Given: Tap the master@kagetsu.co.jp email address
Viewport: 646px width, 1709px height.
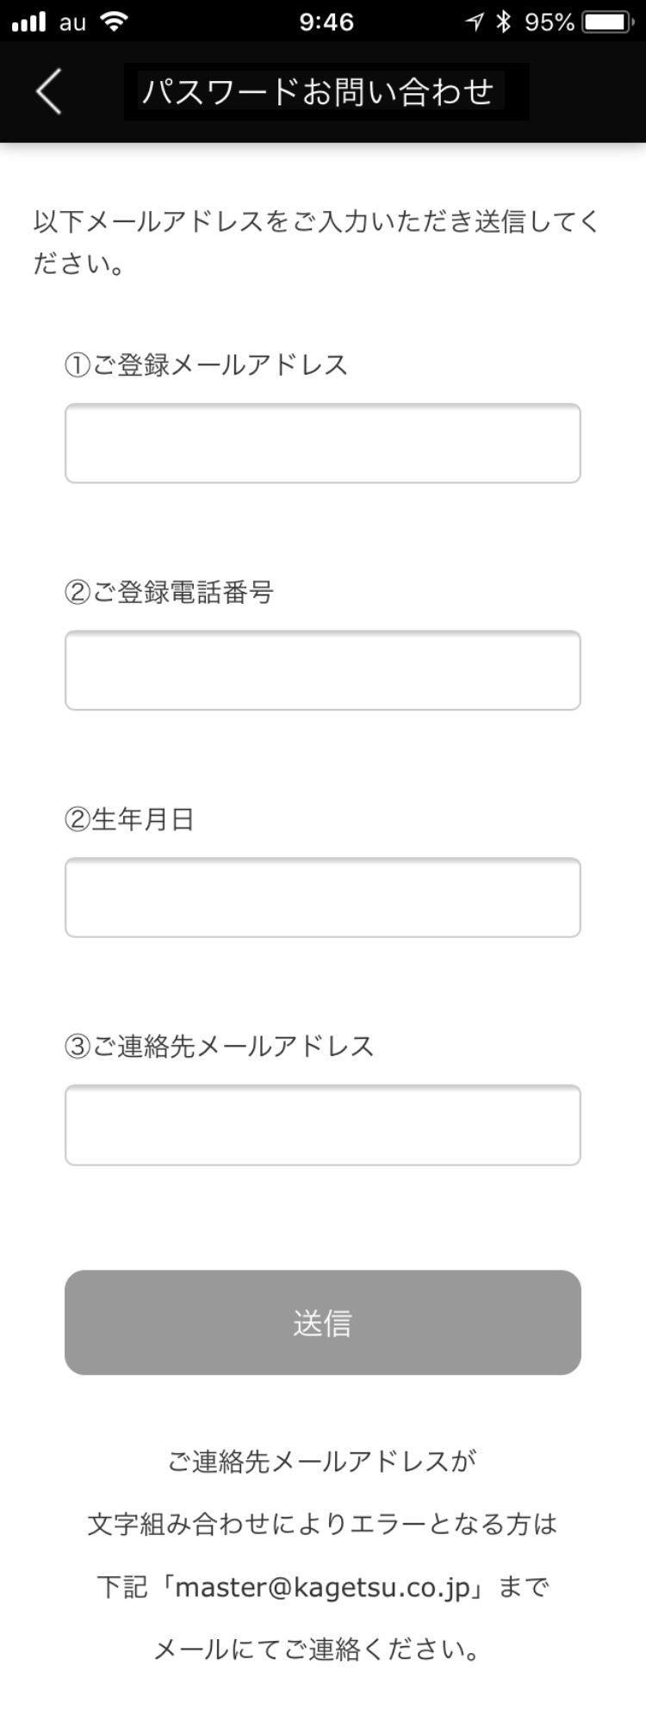Looking at the screenshot, I should pos(327,1587).
